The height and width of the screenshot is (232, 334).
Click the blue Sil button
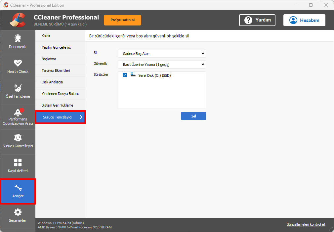click(x=193, y=116)
